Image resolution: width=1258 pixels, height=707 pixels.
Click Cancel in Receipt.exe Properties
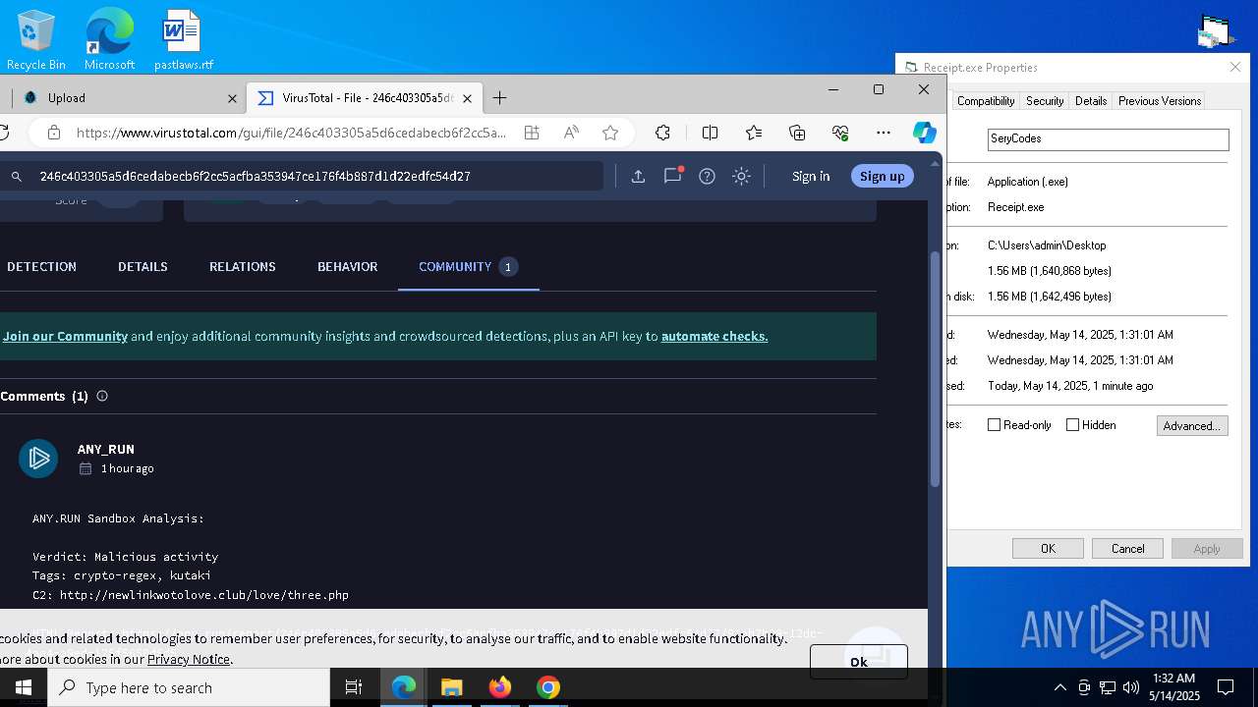tap(1127, 549)
